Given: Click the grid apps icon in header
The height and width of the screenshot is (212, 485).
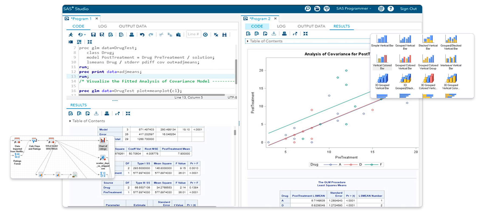Looking at the screenshot, I should pos(327,9).
